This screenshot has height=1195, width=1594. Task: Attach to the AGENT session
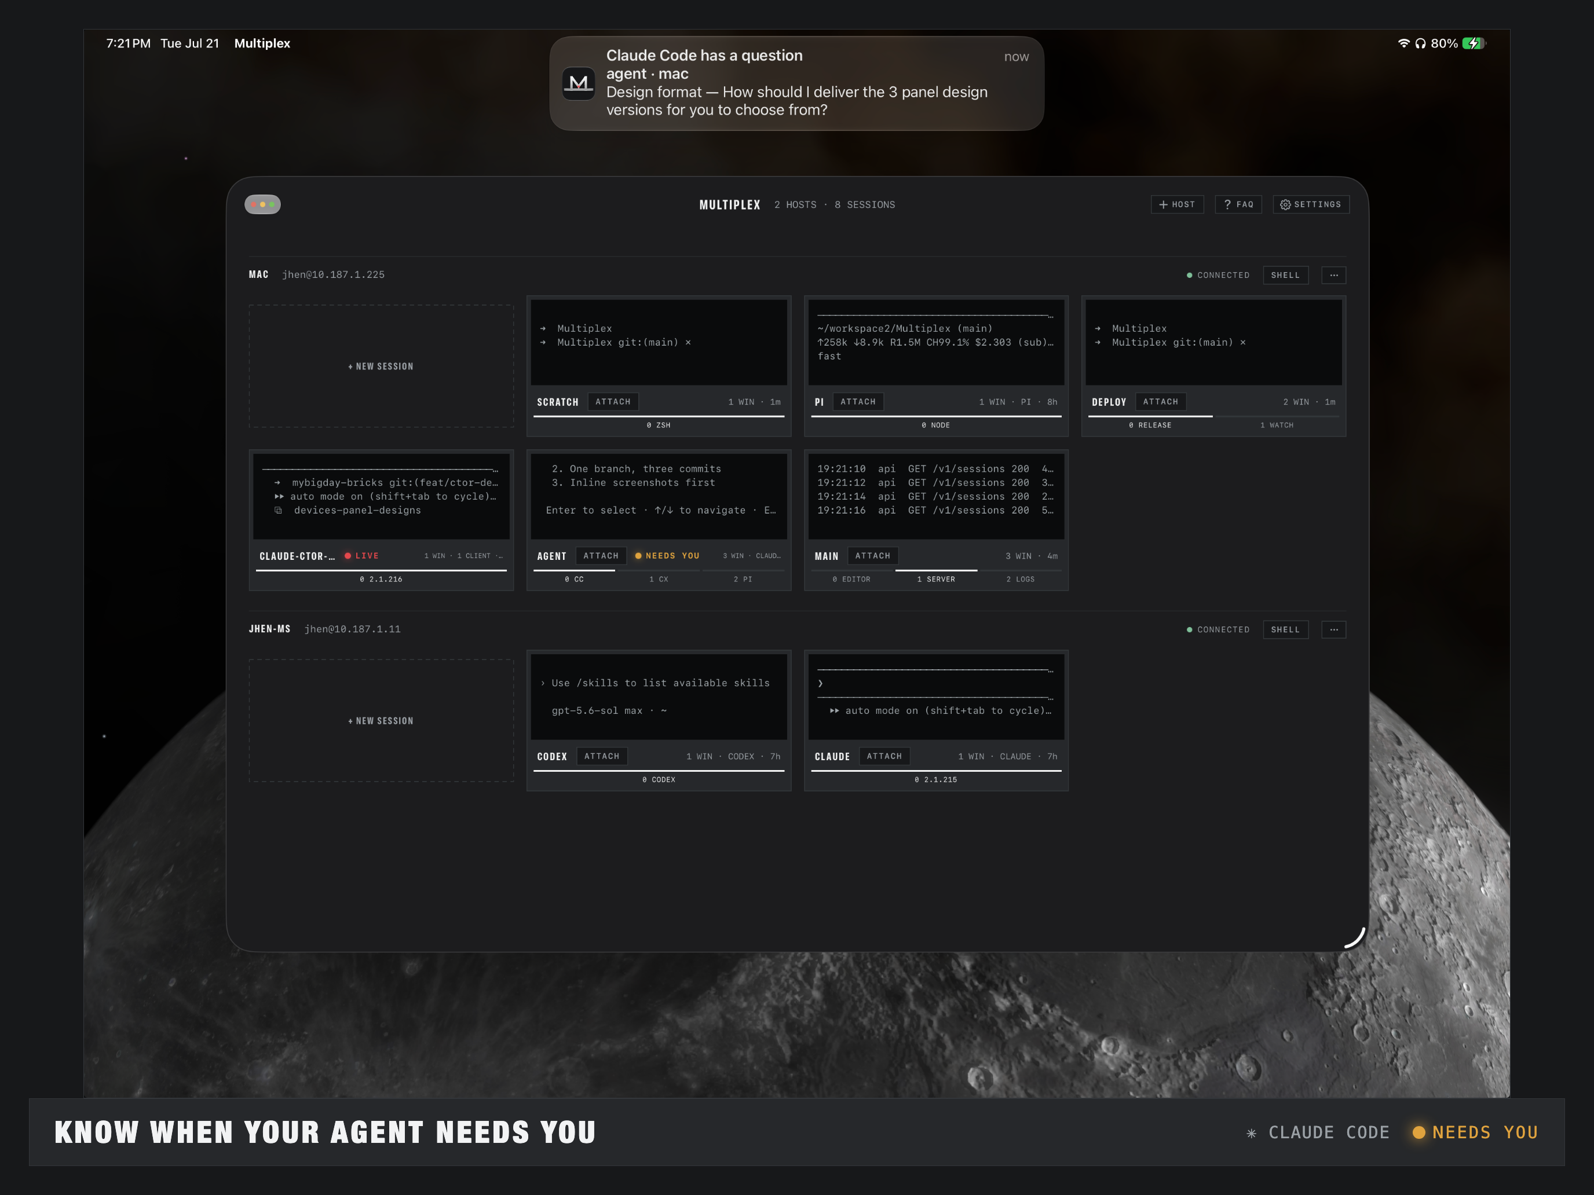601,556
